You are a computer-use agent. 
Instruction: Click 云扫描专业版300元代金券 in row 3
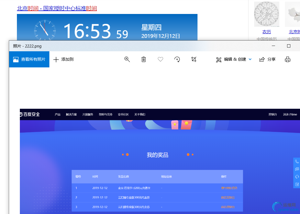(x=134, y=207)
